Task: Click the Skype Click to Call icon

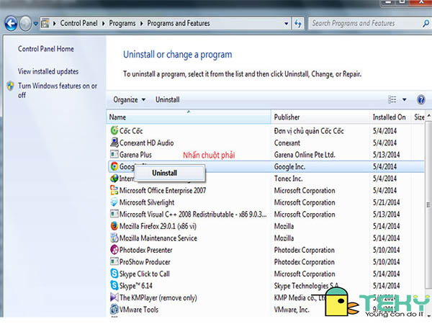Action: pyautogui.click(x=114, y=274)
